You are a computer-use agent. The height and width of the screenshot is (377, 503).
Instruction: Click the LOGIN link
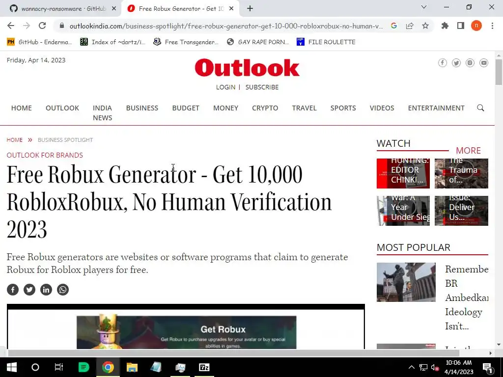pyautogui.click(x=225, y=87)
